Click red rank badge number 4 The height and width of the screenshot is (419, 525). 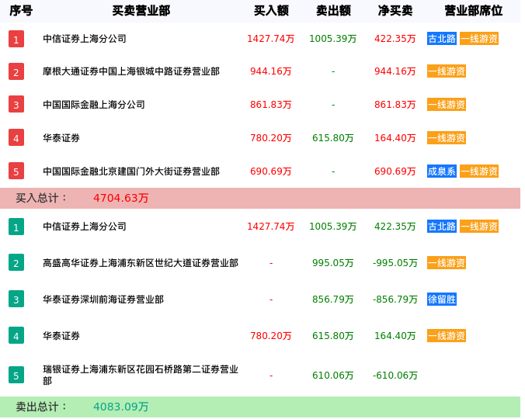tap(16, 138)
